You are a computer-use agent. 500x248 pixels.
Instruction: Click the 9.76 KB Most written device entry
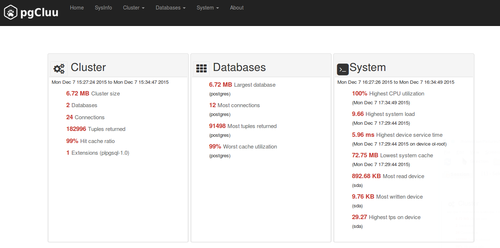click(387, 197)
